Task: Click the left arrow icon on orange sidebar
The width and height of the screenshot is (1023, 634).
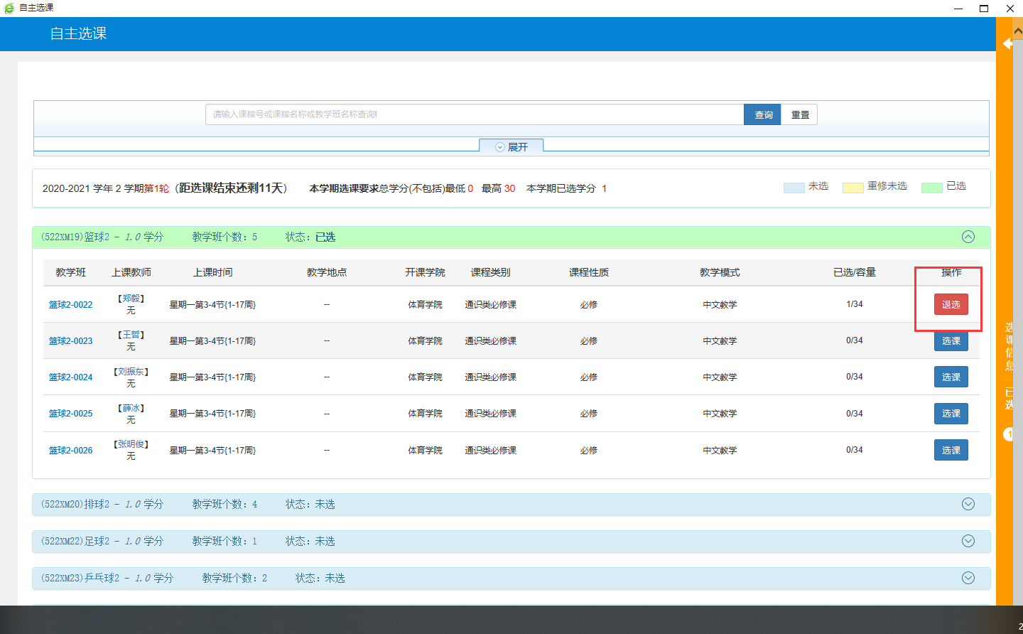Action: click(x=1007, y=44)
